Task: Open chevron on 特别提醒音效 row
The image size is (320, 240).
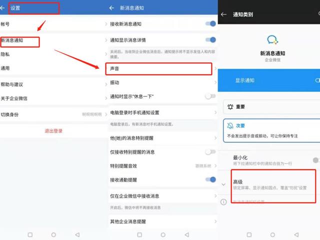Action: 215,166
